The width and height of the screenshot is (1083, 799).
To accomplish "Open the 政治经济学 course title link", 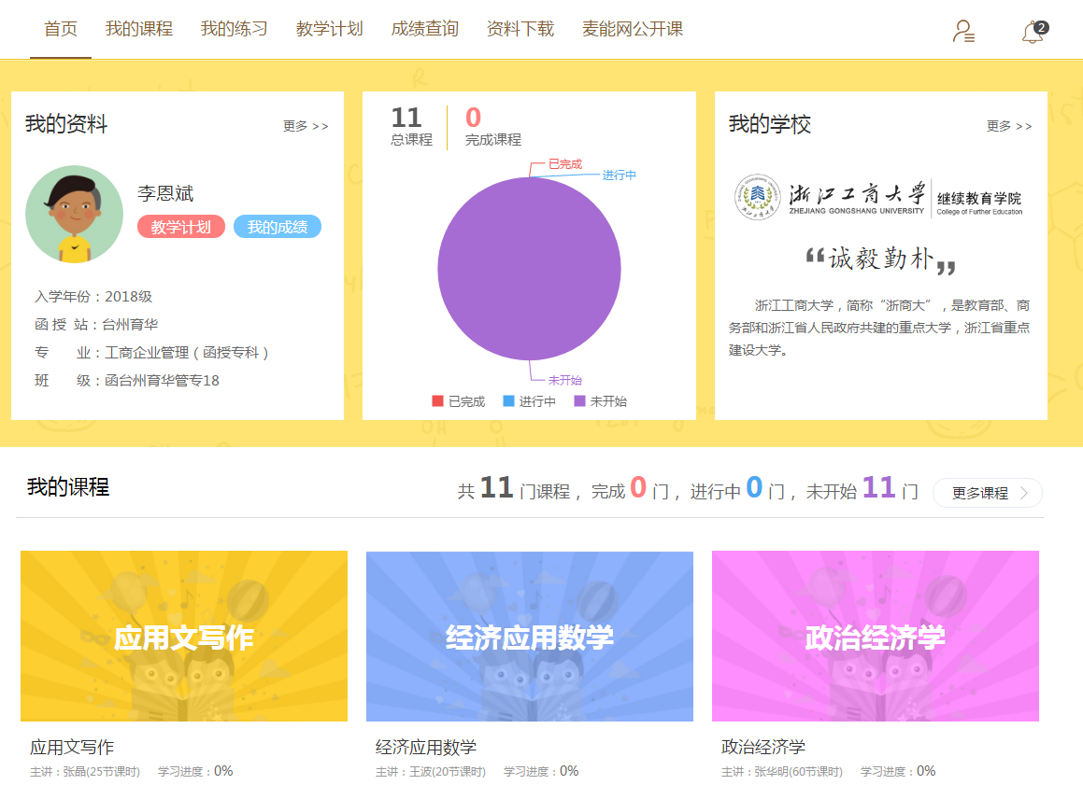I will point(763,747).
